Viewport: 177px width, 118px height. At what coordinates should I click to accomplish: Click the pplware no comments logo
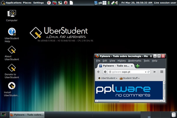(123, 91)
